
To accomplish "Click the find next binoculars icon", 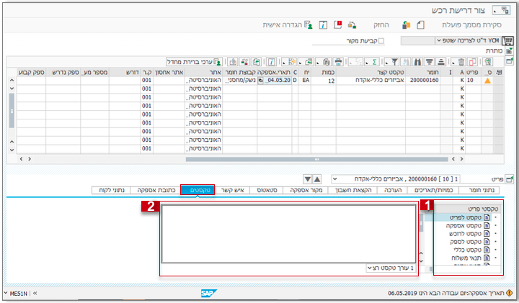I will pyautogui.click(x=406, y=62).
